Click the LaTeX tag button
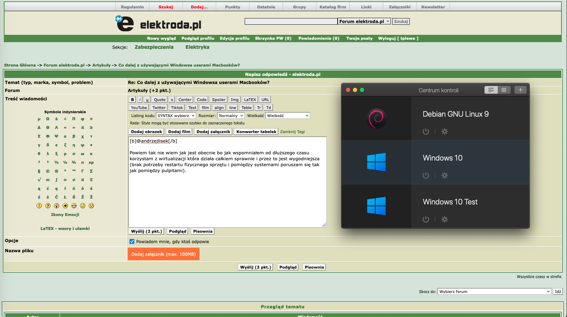The image size is (567, 317). [250, 100]
